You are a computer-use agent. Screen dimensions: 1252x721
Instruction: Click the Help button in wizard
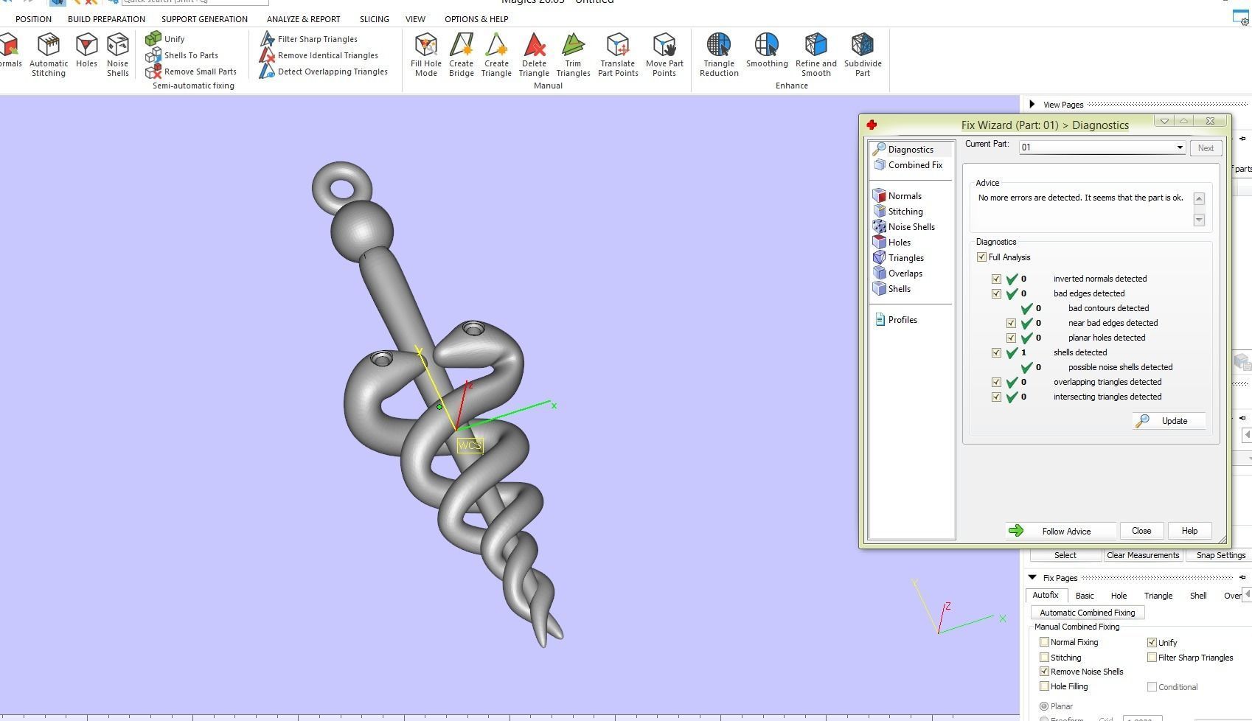(x=1189, y=531)
